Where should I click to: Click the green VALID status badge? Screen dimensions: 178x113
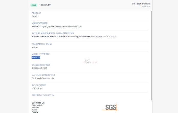[34, 5]
